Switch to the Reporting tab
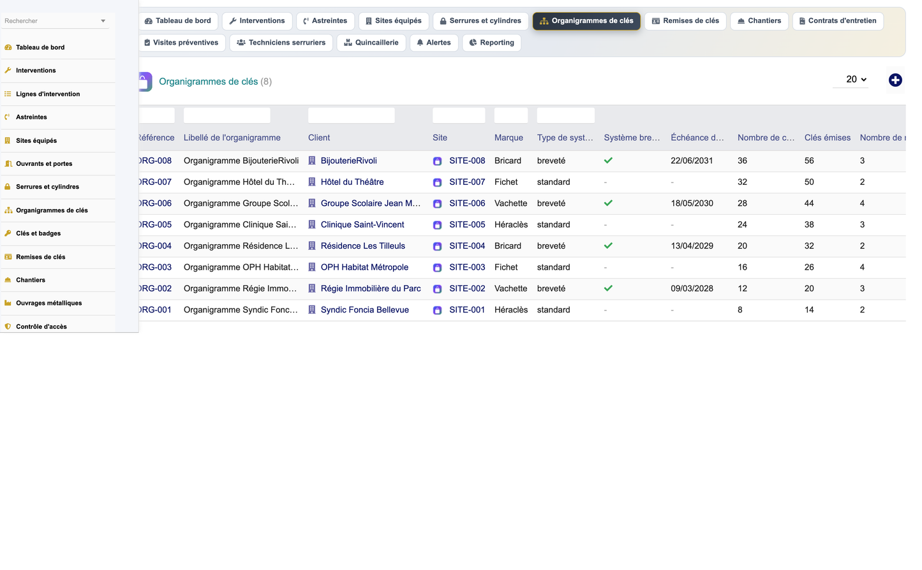The height and width of the screenshot is (570, 922). (491, 43)
